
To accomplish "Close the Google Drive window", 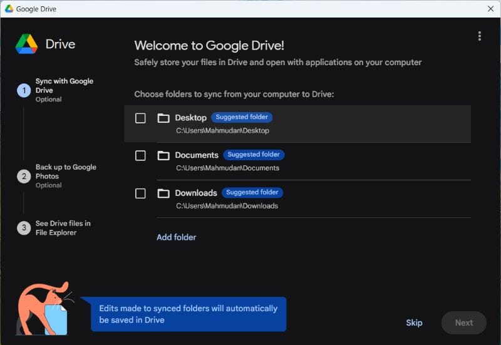I will (x=490, y=9).
